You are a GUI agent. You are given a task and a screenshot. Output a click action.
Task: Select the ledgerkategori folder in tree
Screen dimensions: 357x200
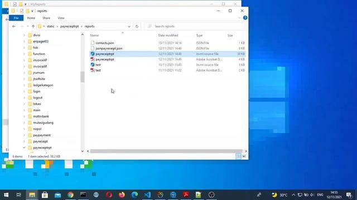43,85
